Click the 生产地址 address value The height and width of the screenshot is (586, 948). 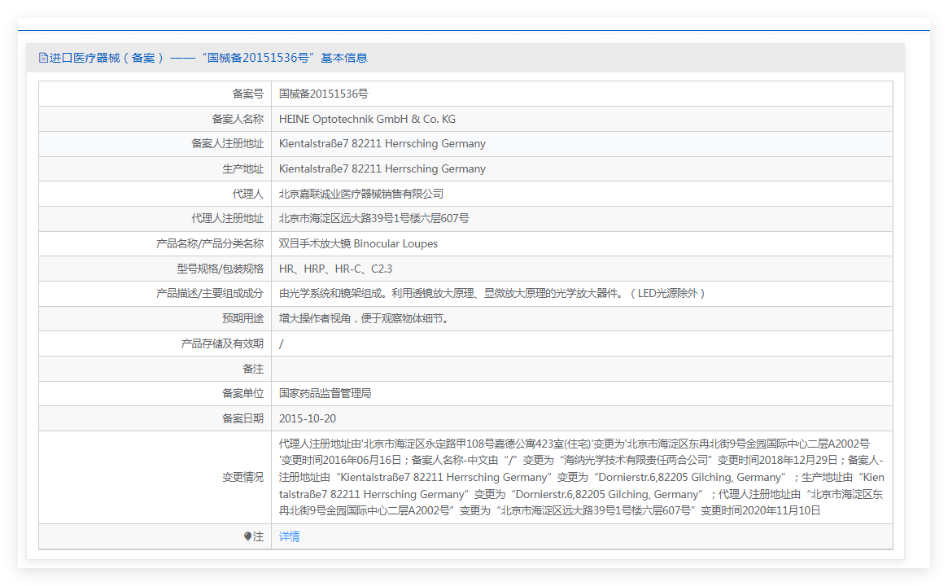tap(382, 169)
